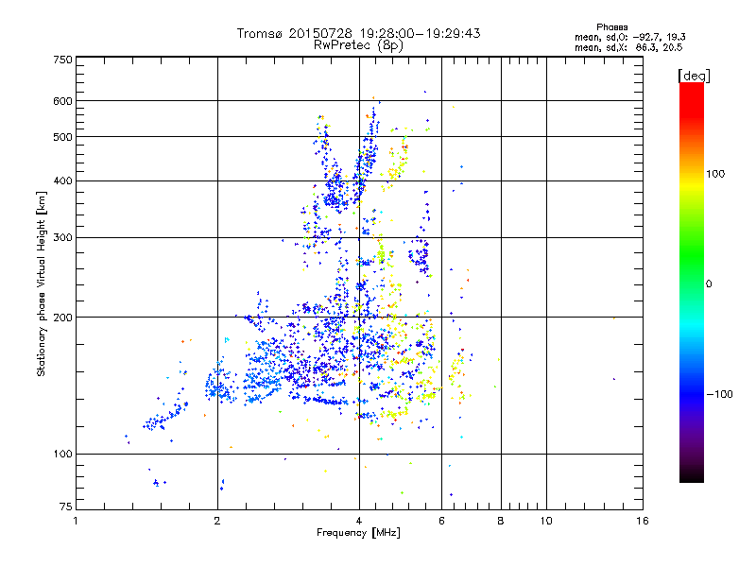This screenshot has width=756, height=567.
Task: Click the rainbow phase color bar
Action: 692,282
